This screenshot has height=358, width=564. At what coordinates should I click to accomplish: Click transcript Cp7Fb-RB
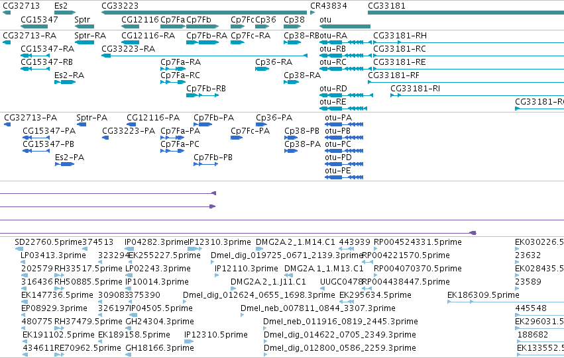pyautogui.click(x=203, y=95)
